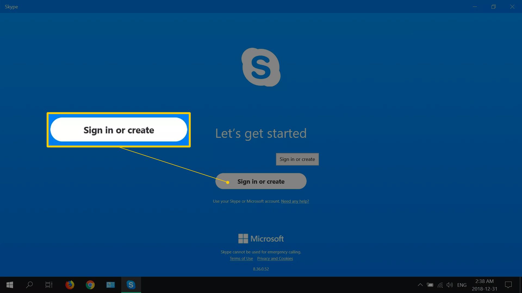This screenshot has width=522, height=293.
Task: Open Terms of Use link
Action: point(241,258)
